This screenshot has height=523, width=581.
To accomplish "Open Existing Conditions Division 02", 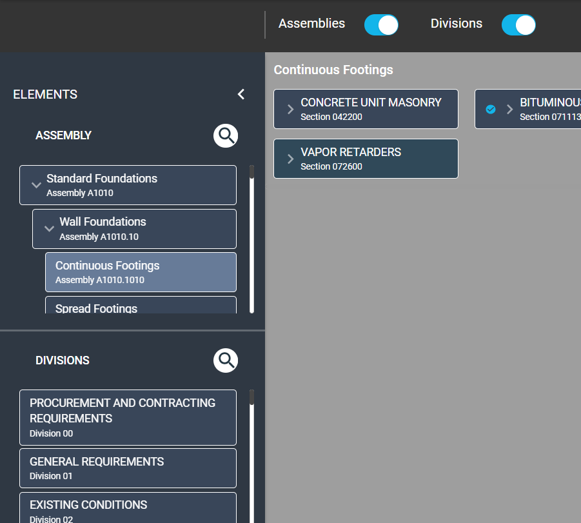I will 128,508.
